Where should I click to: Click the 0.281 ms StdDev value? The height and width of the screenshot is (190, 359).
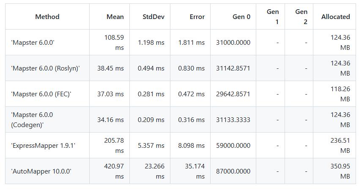click(151, 94)
